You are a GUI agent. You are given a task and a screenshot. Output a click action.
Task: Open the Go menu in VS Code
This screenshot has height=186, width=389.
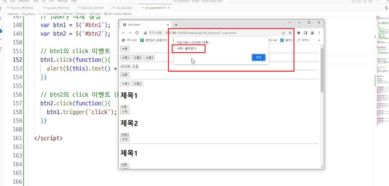click(x=44, y=1)
